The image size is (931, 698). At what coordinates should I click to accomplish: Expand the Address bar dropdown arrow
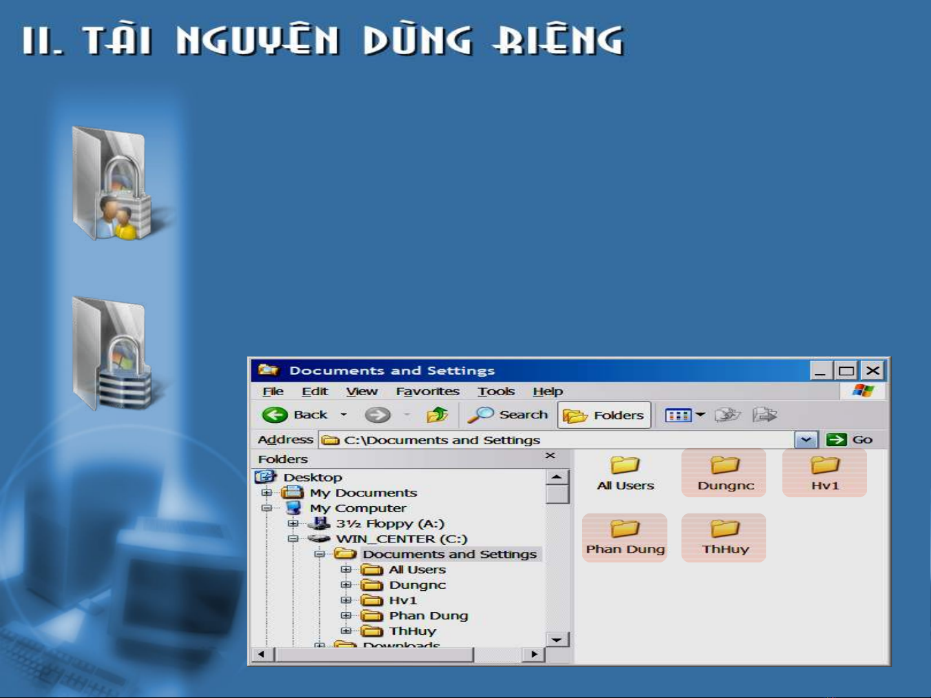click(x=806, y=440)
